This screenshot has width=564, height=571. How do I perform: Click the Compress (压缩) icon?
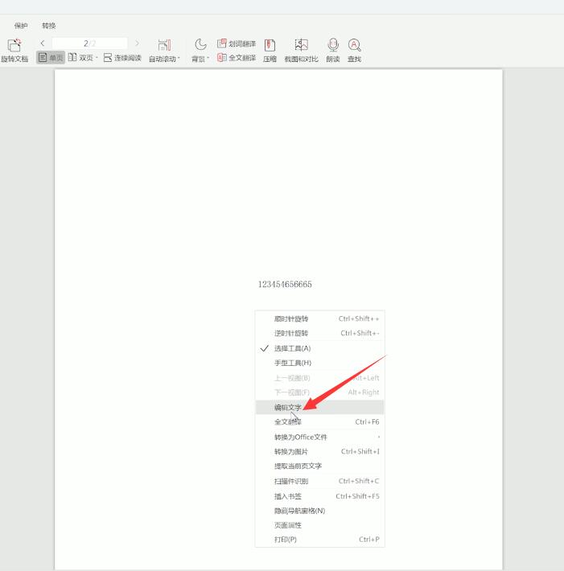click(x=270, y=46)
